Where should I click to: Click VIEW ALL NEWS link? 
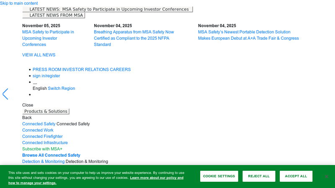tap(39, 55)
